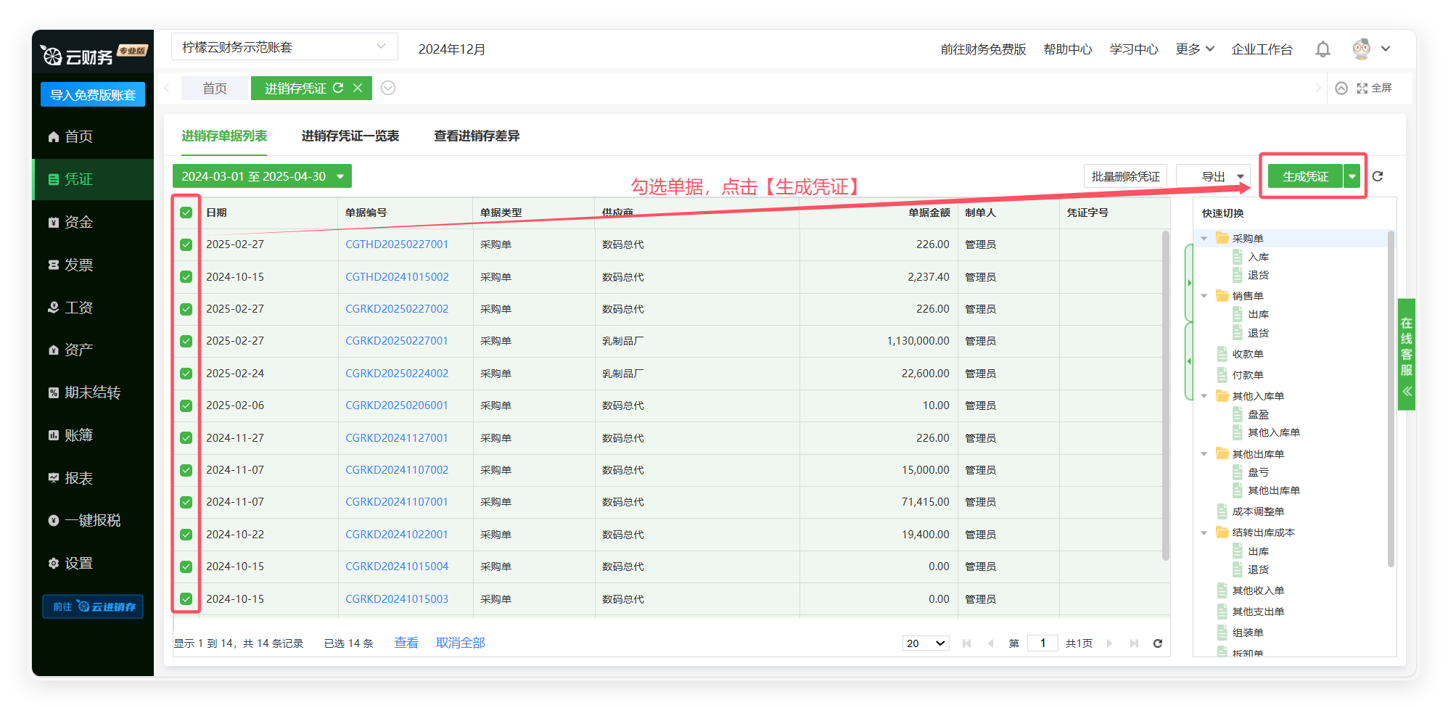Click the user avatar icon

1361,49
